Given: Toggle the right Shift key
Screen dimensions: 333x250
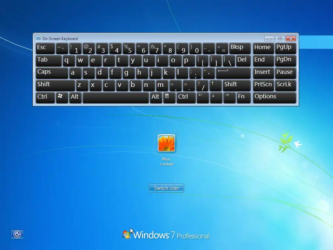Looking at the screenshot, I should 237,86.
